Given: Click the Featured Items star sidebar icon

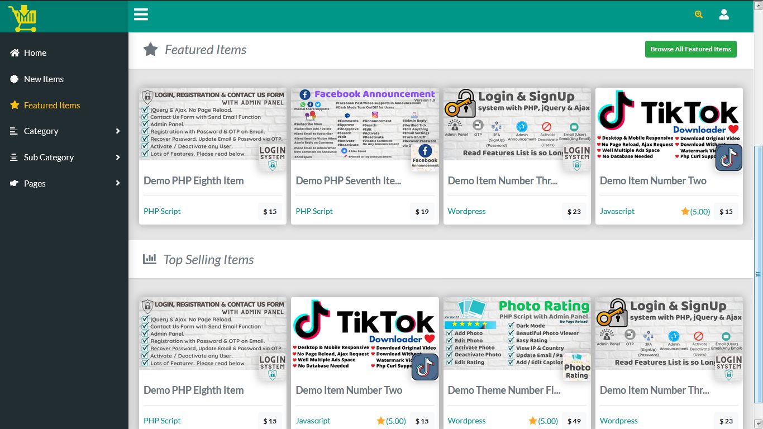Looking at the screenshot, I should pos(15,105).
